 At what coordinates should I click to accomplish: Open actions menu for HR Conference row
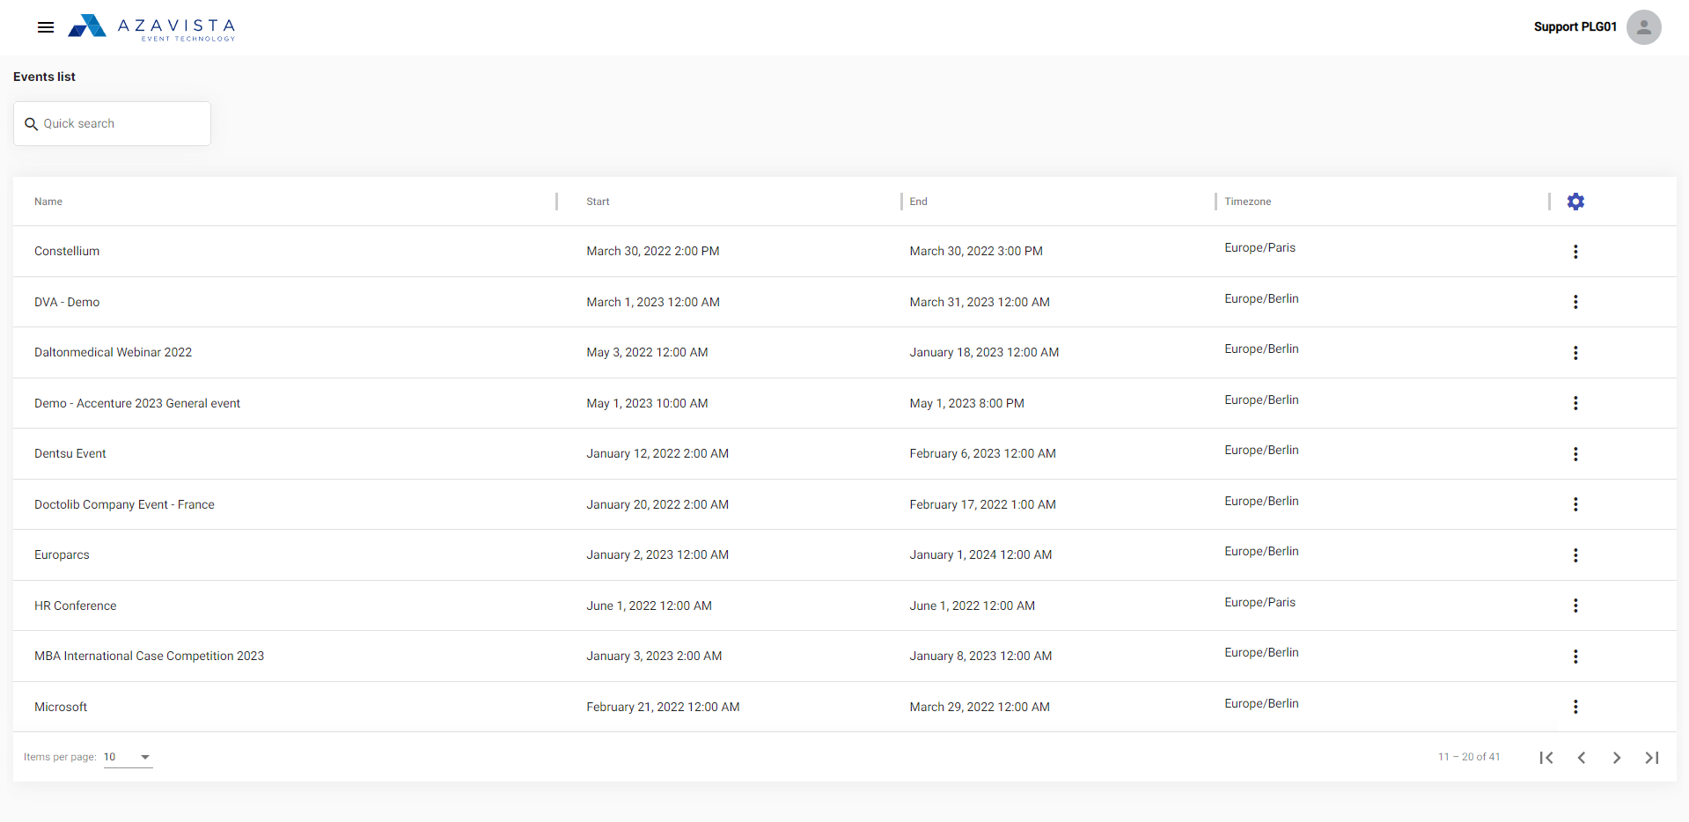(1575, 605)
